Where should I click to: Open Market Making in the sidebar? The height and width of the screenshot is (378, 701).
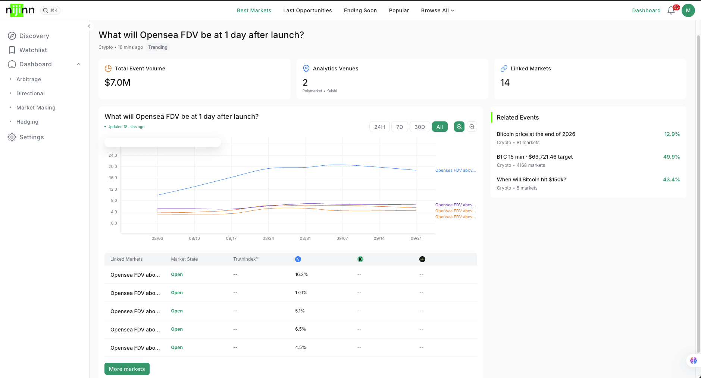[36, 108]
